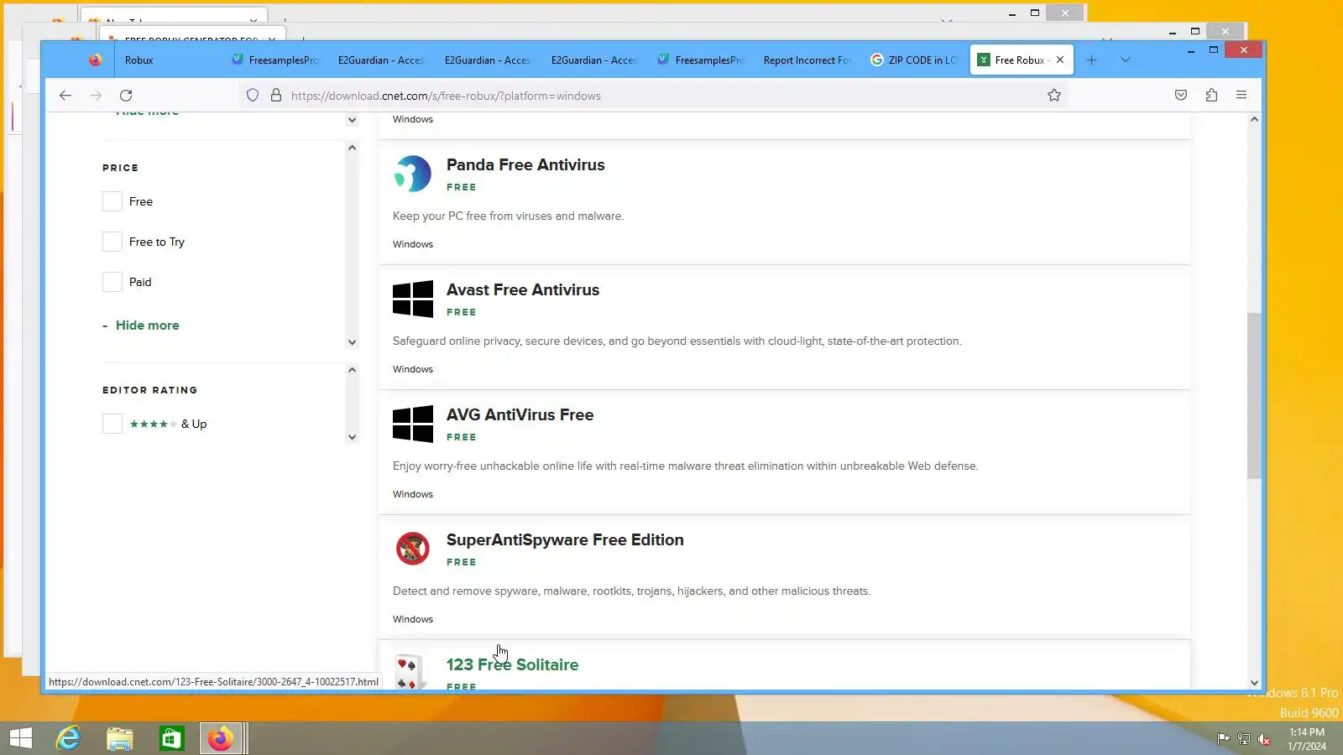Click down arrow under Editor Rating section
Screen dimensions: 1343x755
(352, 437)
